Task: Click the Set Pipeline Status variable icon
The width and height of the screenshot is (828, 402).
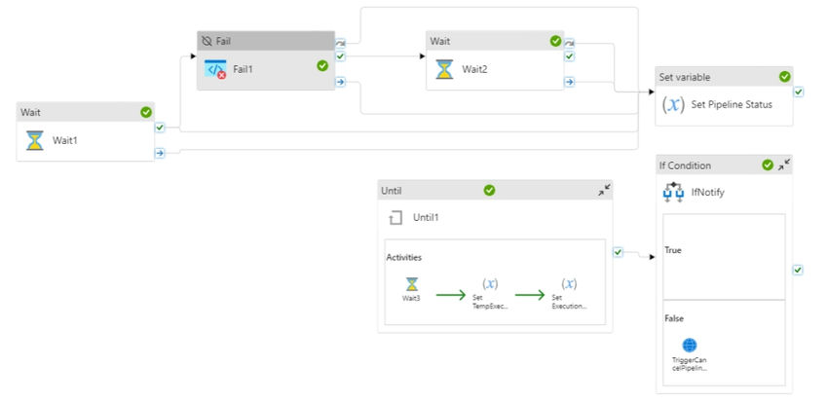Action: [673, 104]
